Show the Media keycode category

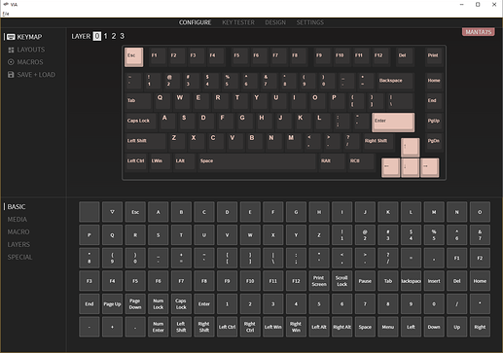[18, 220]
